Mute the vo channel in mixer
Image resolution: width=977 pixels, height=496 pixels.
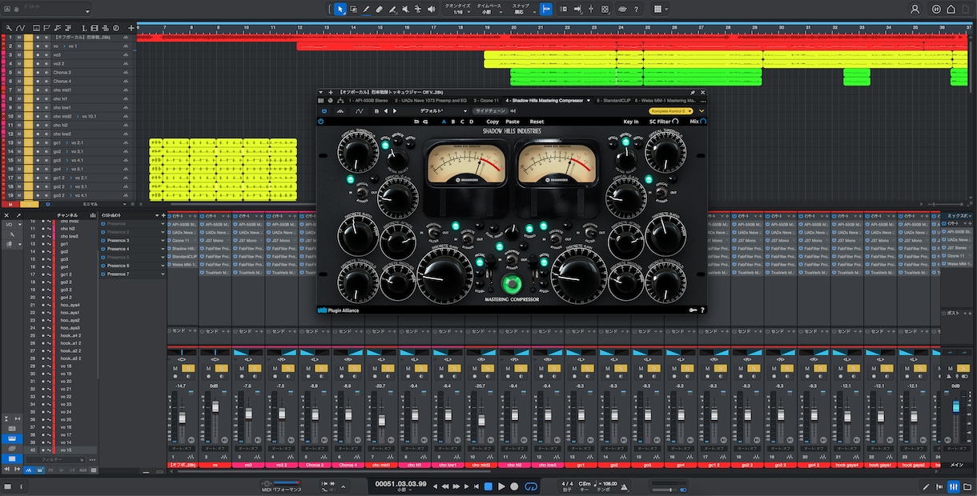click(x=208, y=369)
